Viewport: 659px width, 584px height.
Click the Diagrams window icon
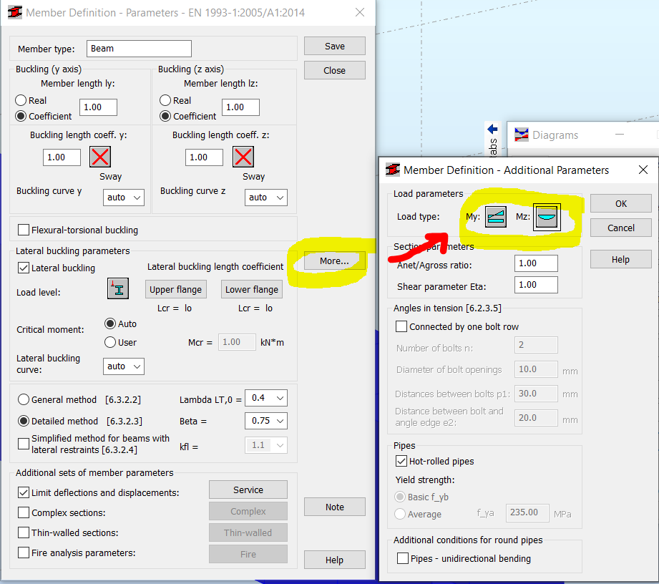(522, 135)
